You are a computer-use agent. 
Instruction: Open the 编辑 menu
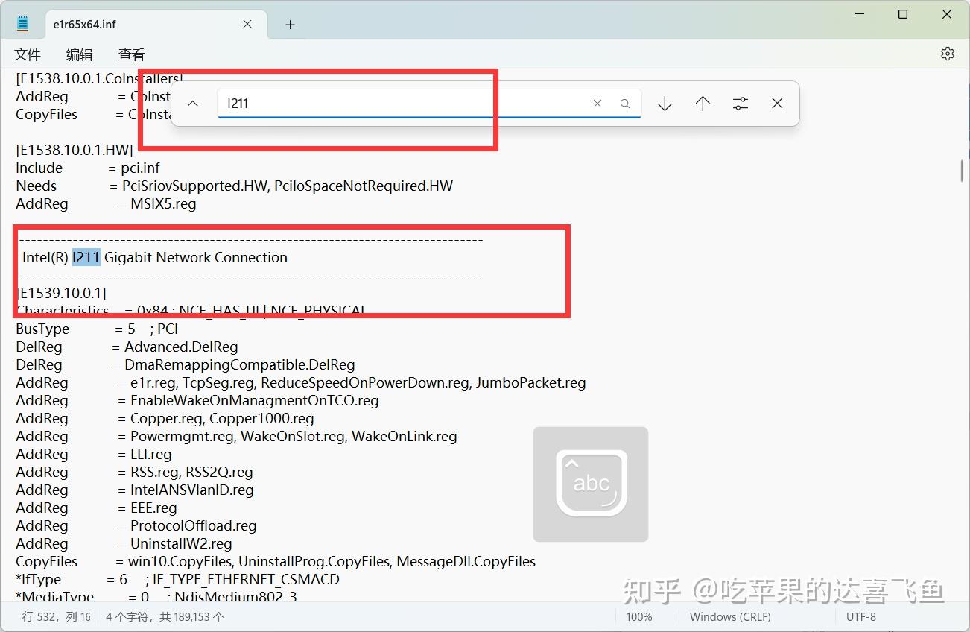click(79, 54)
